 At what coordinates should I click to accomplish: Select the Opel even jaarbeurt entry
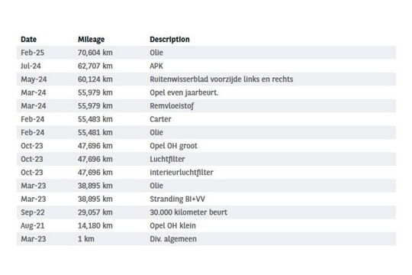[206, 92]
